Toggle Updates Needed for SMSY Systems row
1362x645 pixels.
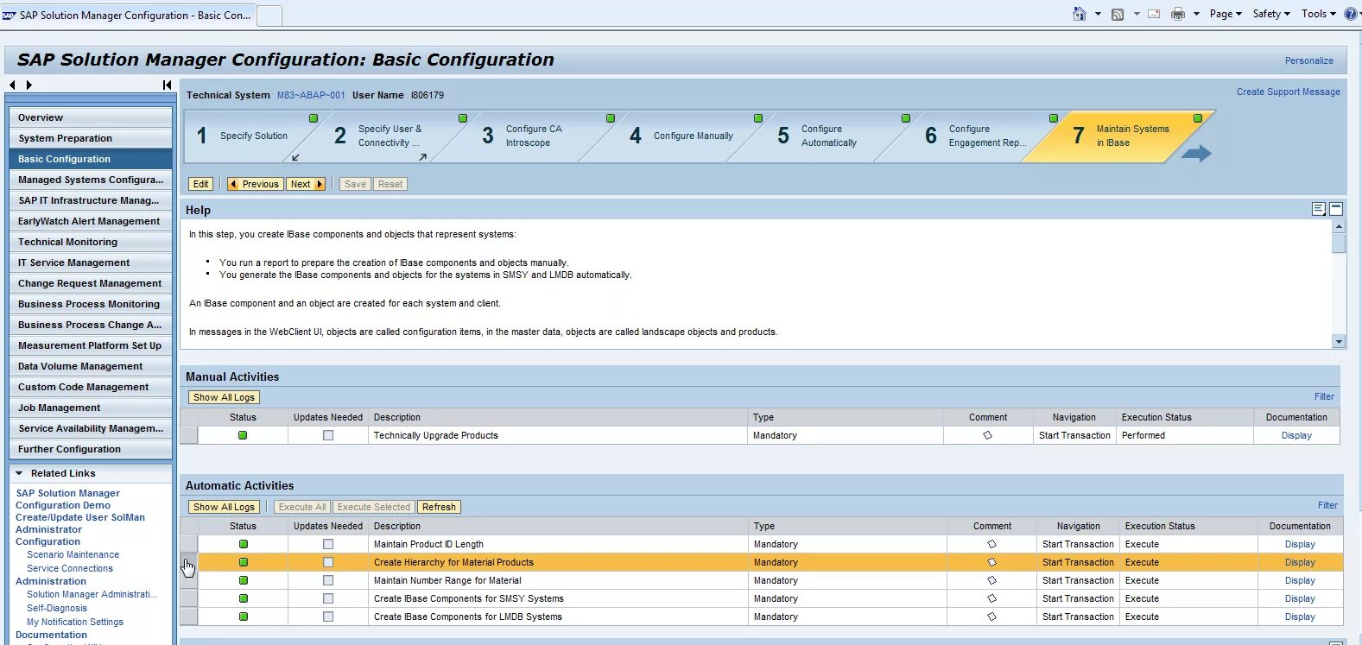(328, 598)
